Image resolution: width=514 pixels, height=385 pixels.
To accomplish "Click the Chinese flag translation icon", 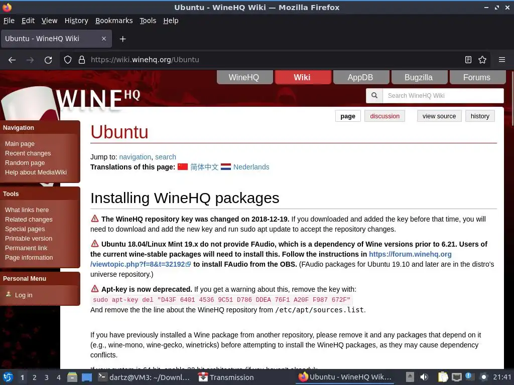I will (x=183, y=167).
